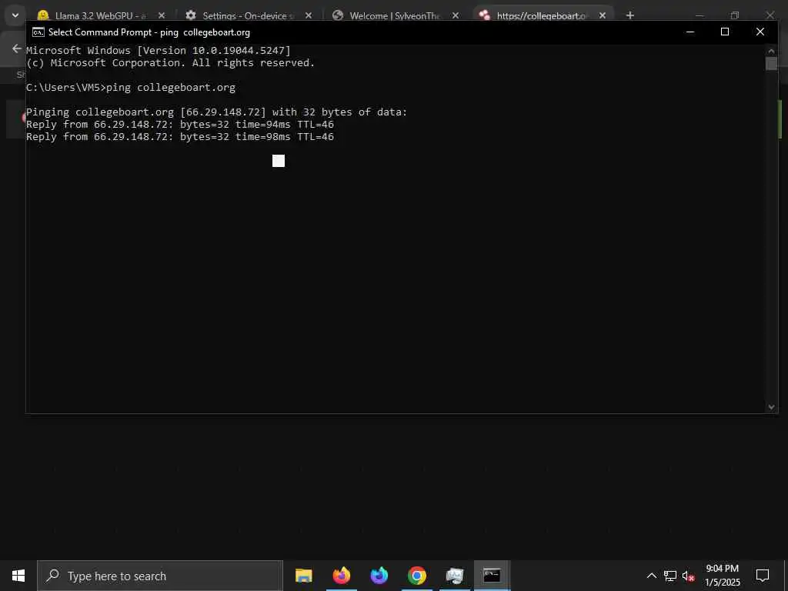Click the reply line with time=98ms
The height and width of the screenshot is (591, 788).
point(180,137)
